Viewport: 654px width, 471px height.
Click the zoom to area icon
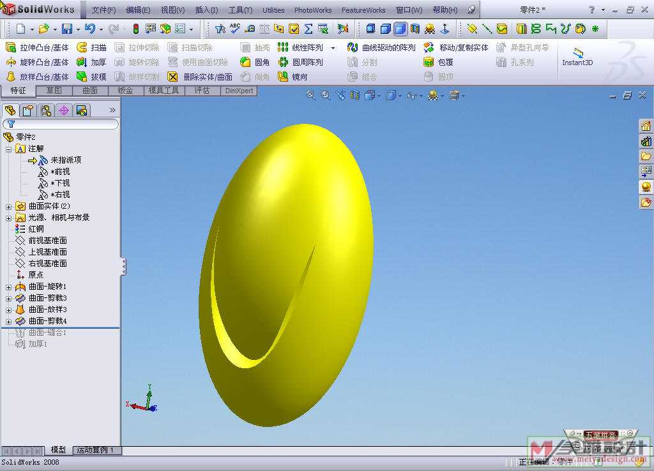pos(326,96)
